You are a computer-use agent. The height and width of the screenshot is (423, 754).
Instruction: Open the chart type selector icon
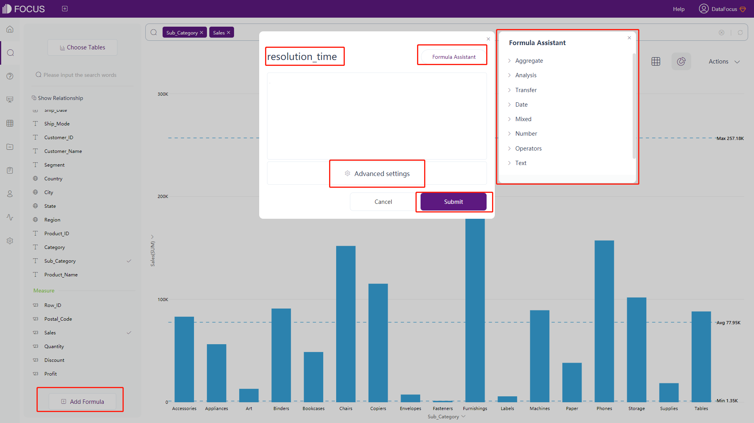point(681,62)
